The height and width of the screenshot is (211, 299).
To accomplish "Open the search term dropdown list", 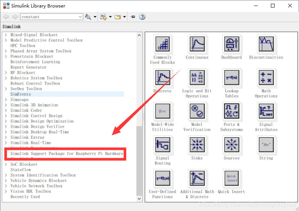I will coord(80,17).
